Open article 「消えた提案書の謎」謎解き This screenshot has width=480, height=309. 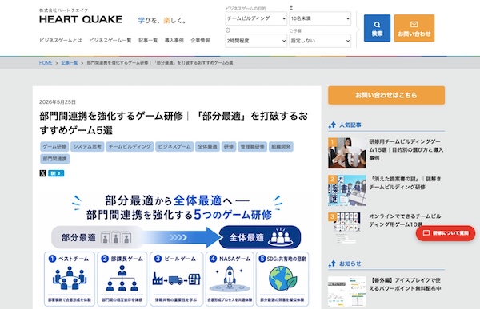[x=405, y=183]
